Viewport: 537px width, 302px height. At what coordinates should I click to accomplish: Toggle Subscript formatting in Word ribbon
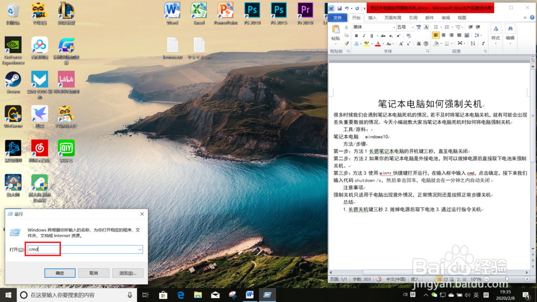click(x=391, y=35)
